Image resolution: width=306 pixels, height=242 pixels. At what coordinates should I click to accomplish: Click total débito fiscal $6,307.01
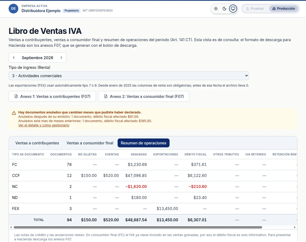coord(197,220)
